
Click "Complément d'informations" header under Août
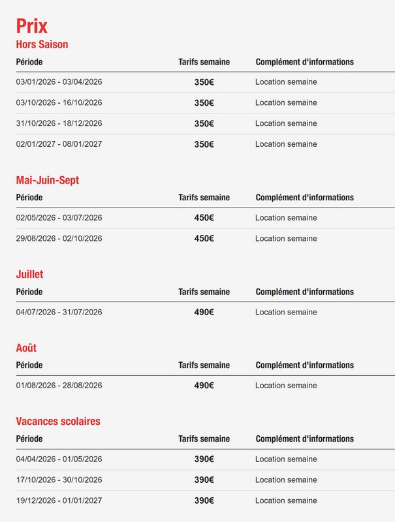click(304, 365)
